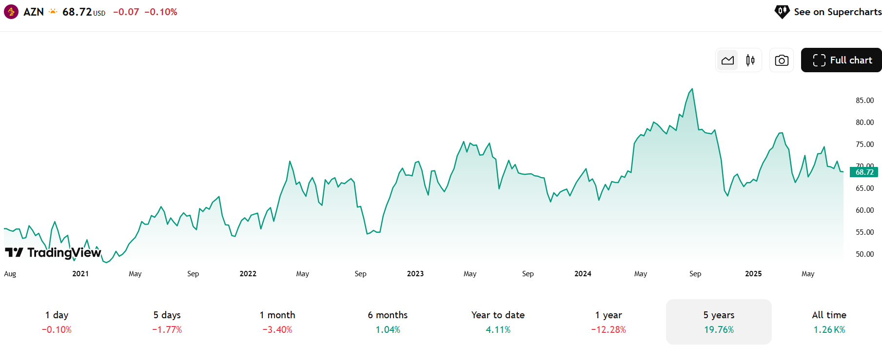Click the 2023 label on time axis
Screen dimensions: 882x348
[x=415, y=274]
